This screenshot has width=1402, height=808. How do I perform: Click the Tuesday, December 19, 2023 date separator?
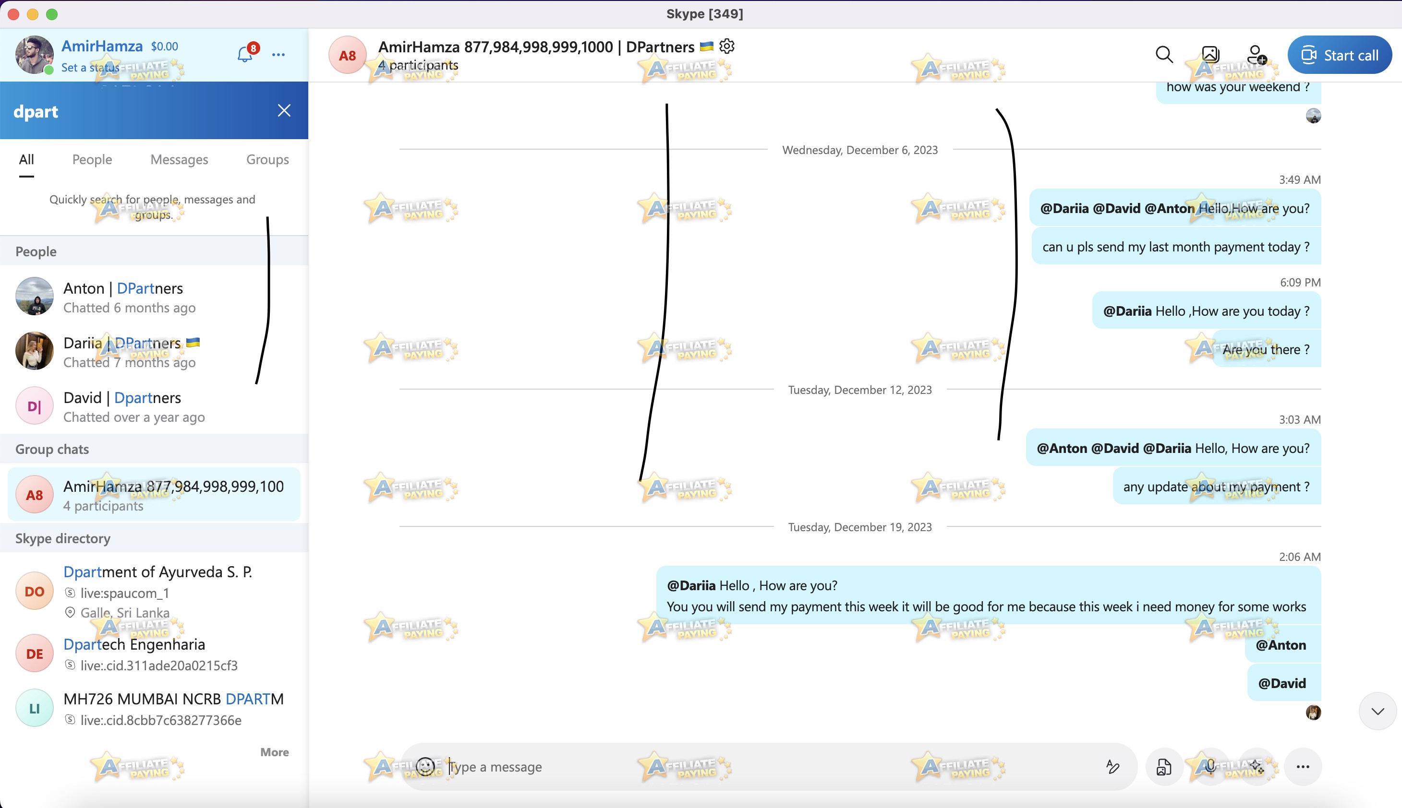[x=860, y=527]
